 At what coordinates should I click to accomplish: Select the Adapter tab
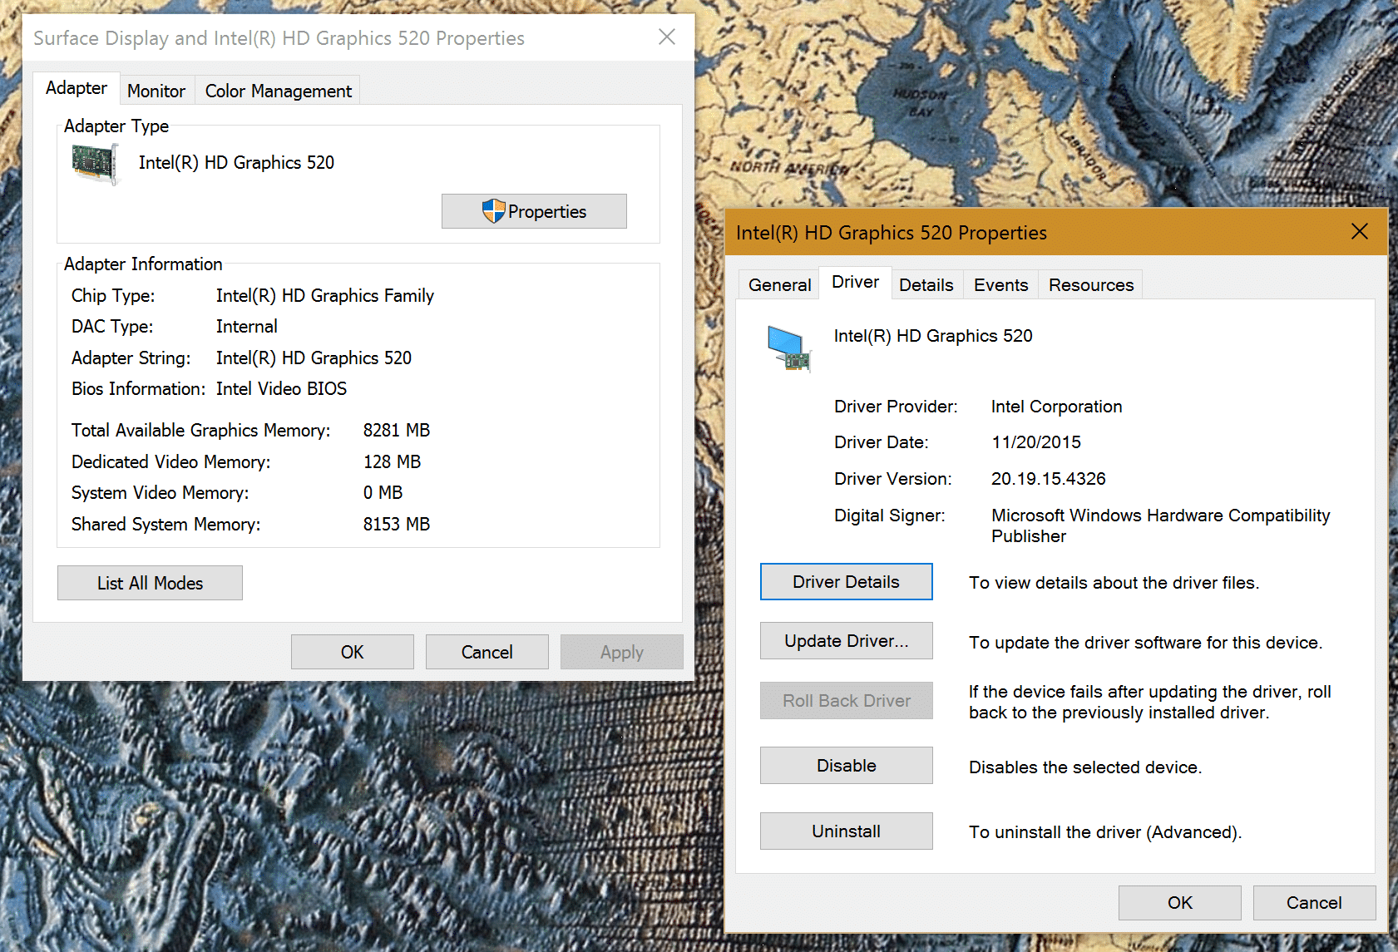point(77,88)
